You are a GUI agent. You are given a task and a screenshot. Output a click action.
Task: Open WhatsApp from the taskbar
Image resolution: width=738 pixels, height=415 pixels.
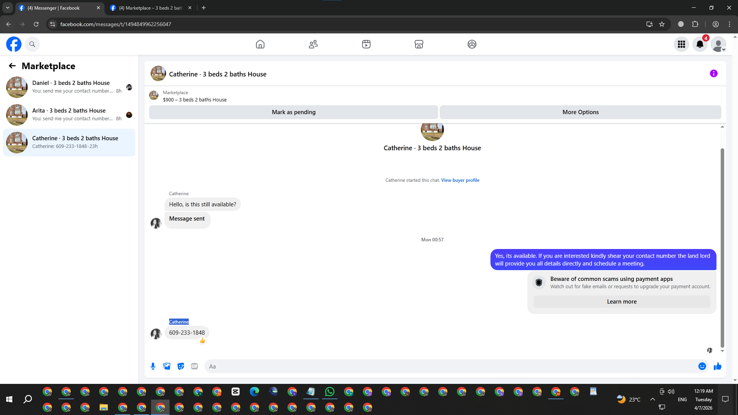point(330,392)
